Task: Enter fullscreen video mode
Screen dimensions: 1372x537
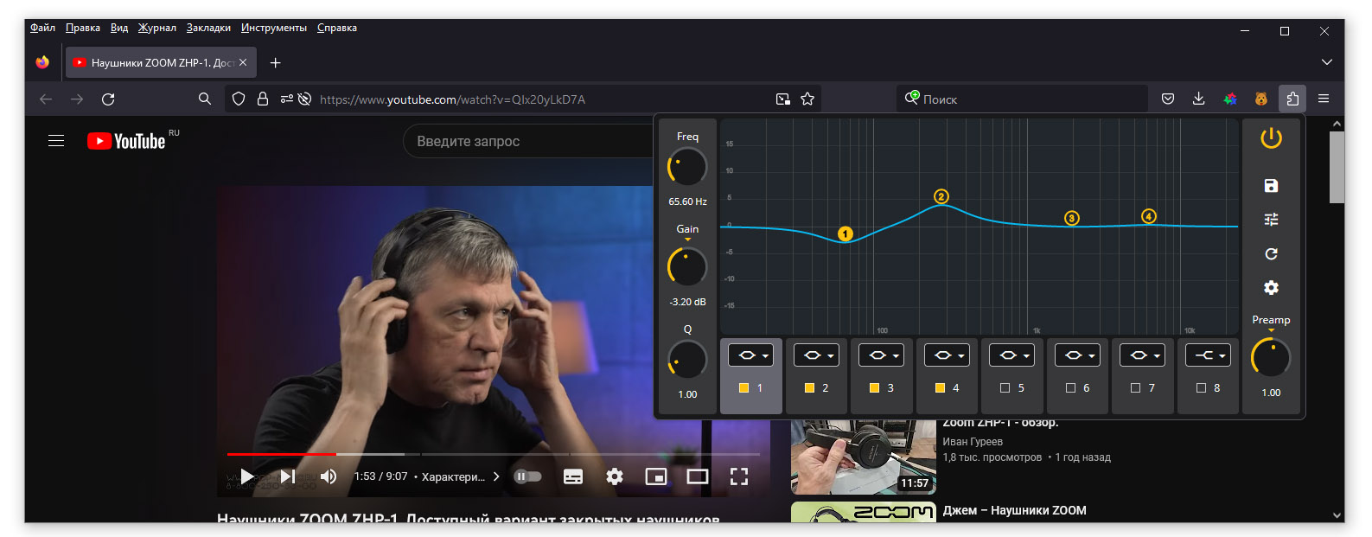Action: coord(739,476)
